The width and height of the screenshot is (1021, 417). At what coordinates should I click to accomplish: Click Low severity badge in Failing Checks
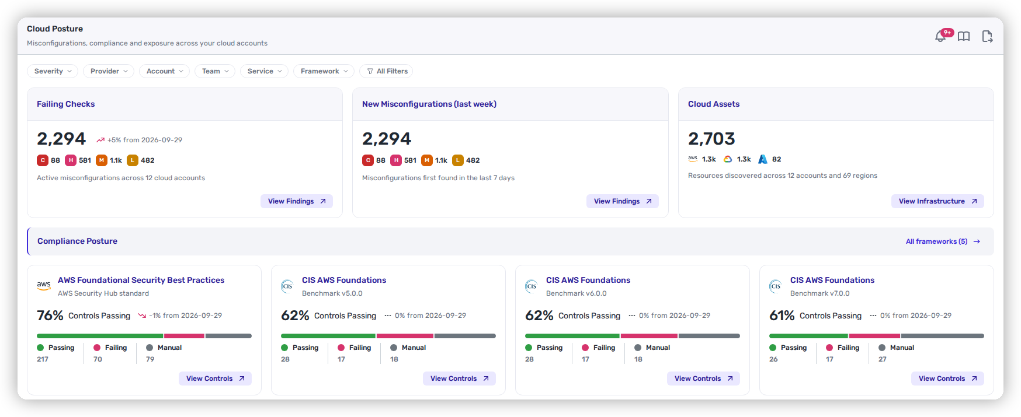point(133,160)
